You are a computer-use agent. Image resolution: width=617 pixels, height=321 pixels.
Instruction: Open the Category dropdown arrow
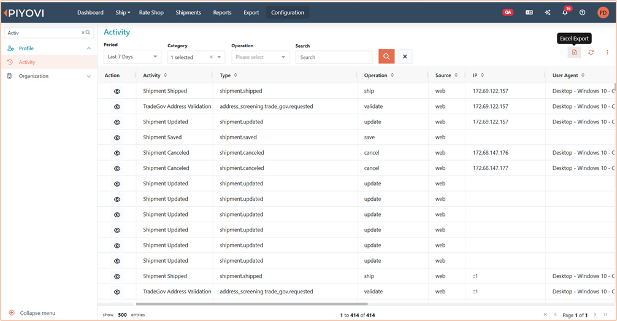click(219, 57)
